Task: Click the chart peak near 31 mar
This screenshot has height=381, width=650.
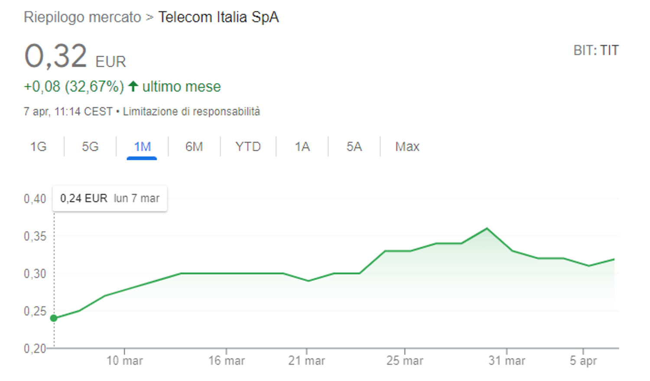Action: (x=486, y=228)
